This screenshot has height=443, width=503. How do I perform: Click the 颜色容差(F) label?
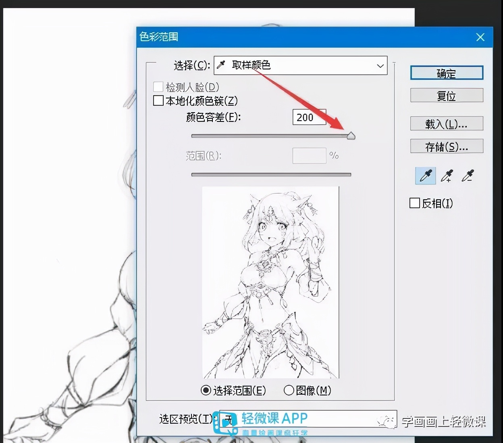coord(213,117)
